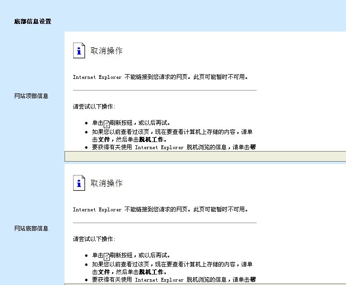Click the horizontal scrollbar under the bottom frame
Viewport: 346px width, 285px height.
tap(205, 284)
